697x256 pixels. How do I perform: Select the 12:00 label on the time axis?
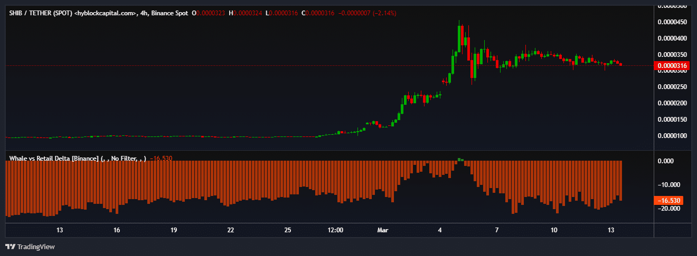[x=336, y=230]
